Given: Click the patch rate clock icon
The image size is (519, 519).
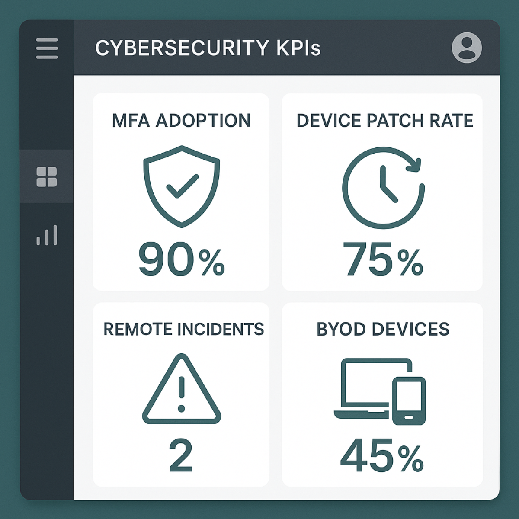Looking at the screenshot, I should [x=383, y=188].
